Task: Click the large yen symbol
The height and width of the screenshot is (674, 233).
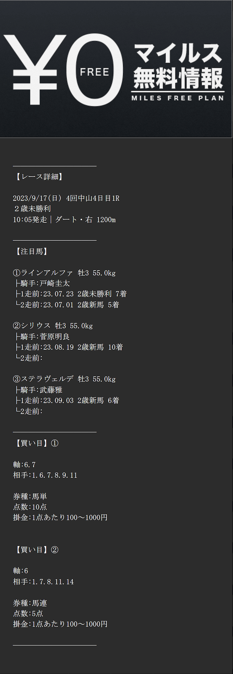Action: point(35,69)
